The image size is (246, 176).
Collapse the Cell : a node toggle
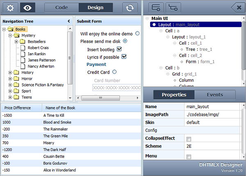coord(161,31)
